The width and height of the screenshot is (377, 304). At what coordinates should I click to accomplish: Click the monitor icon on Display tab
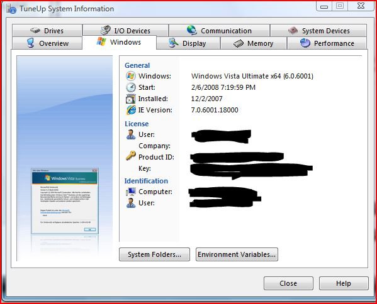click(173, 43)
